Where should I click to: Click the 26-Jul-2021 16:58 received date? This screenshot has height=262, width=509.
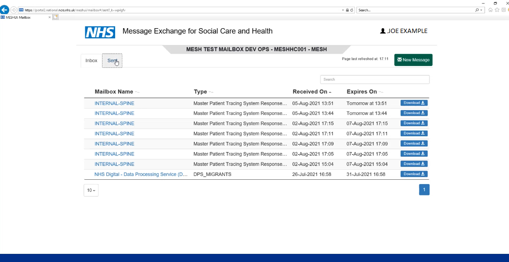pos(312,174)
